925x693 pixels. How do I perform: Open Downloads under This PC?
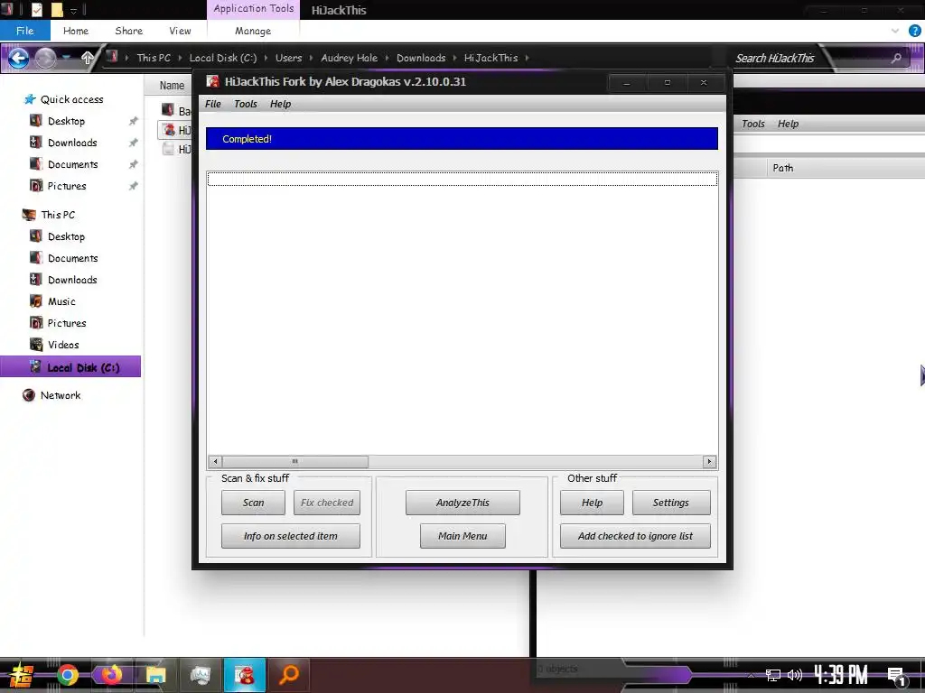coord(72,280)
